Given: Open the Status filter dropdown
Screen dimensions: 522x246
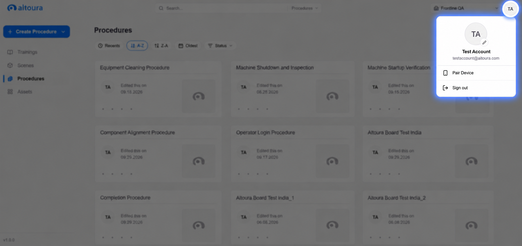Looking at the screenshot, I should point(220,46).
